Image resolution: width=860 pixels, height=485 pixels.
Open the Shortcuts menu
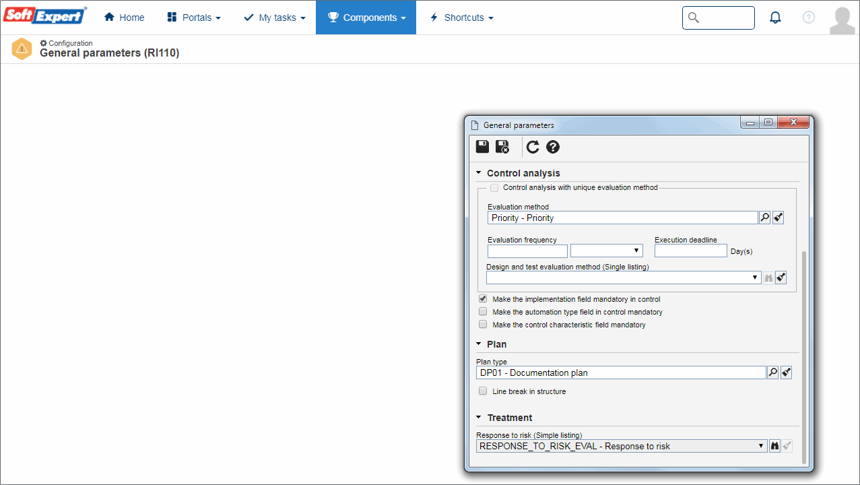[x=462, y=18]
